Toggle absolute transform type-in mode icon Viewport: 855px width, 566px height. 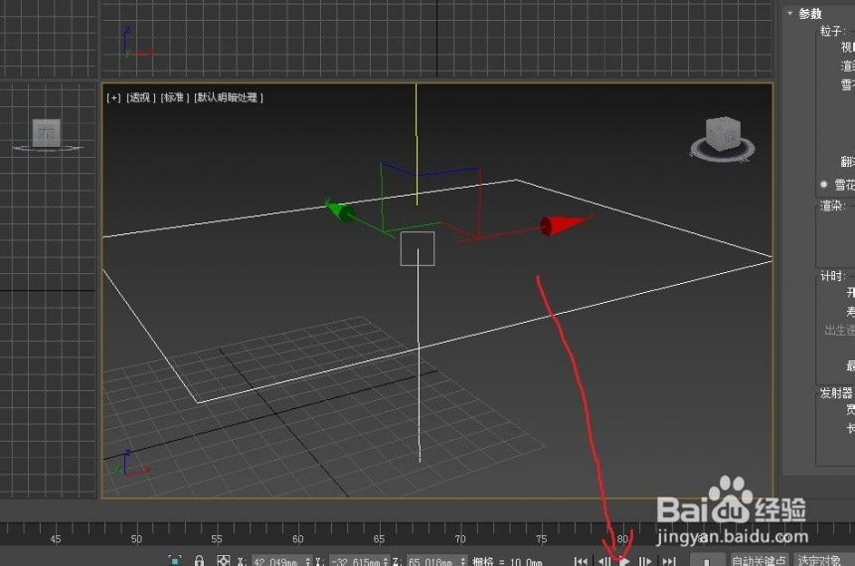click(x=223, y=561)
